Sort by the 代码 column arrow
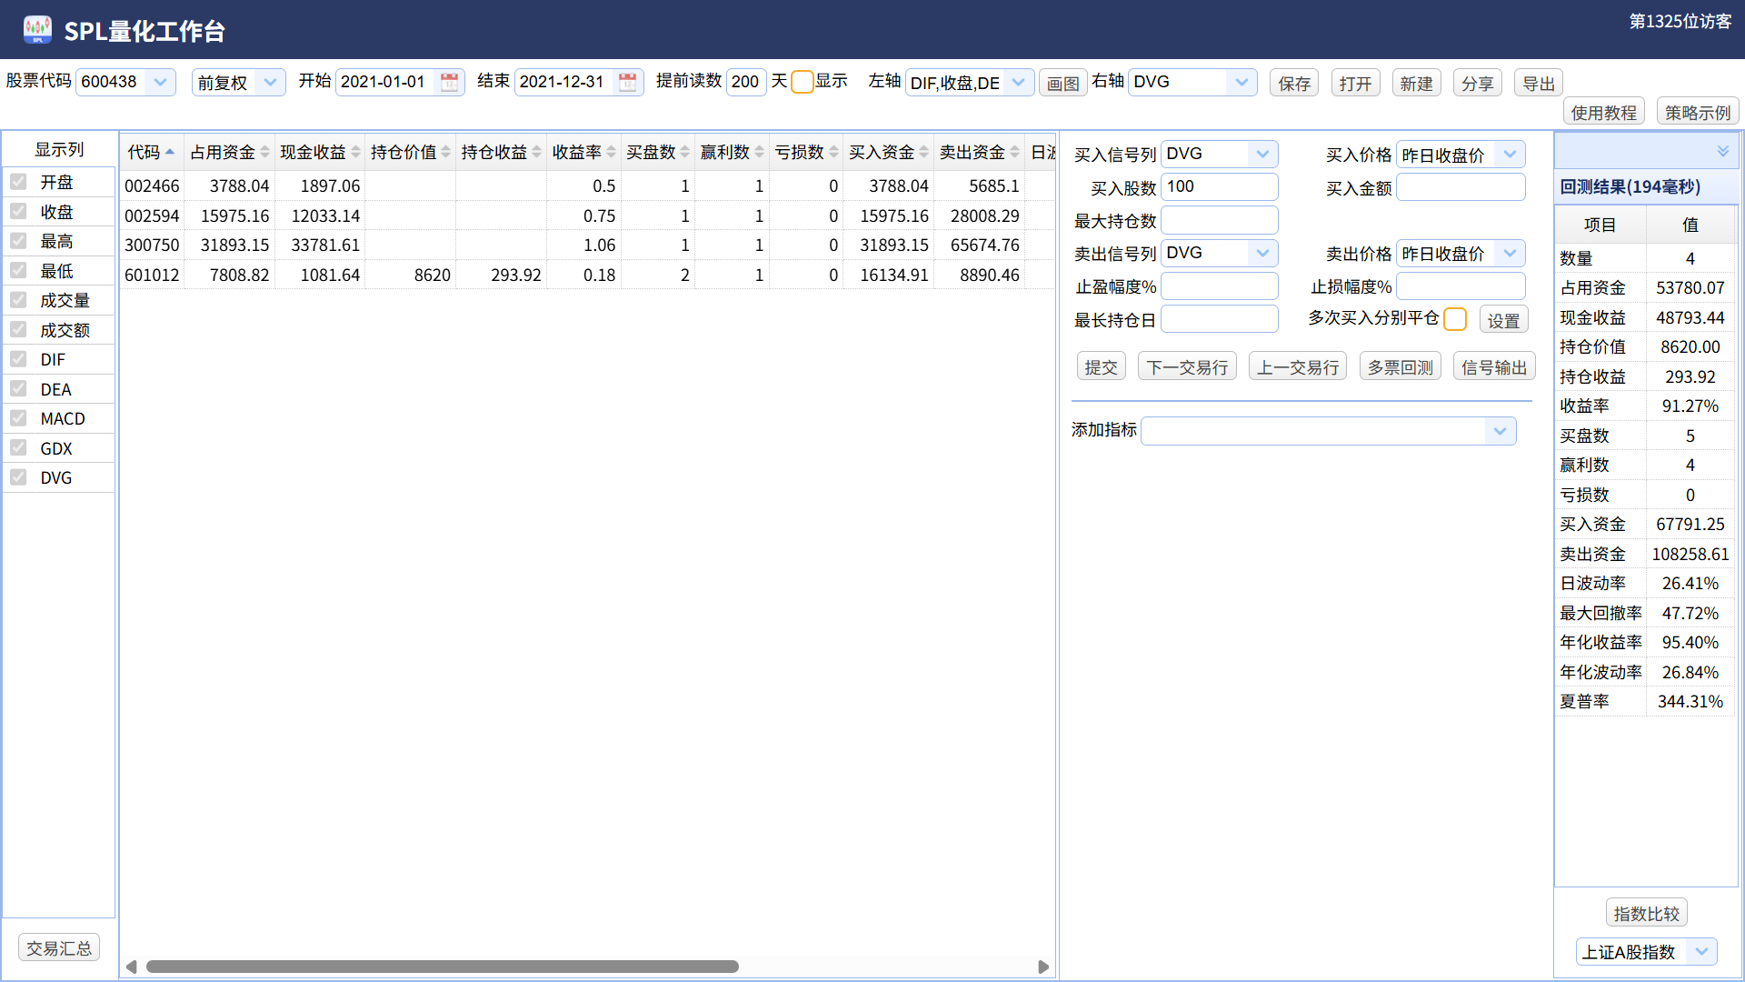 (x=170, y=152)
